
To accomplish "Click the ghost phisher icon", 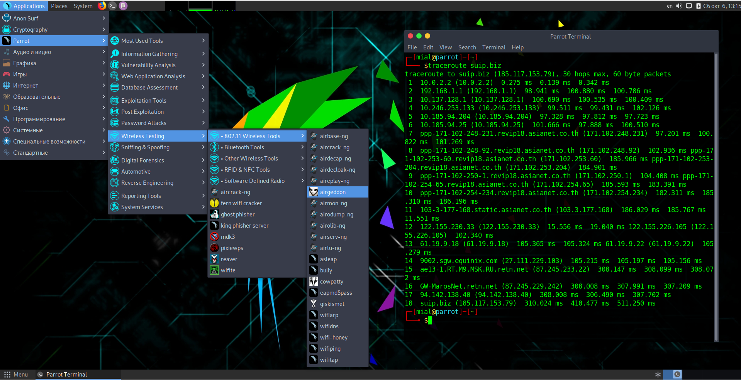I will coord(214,214).
